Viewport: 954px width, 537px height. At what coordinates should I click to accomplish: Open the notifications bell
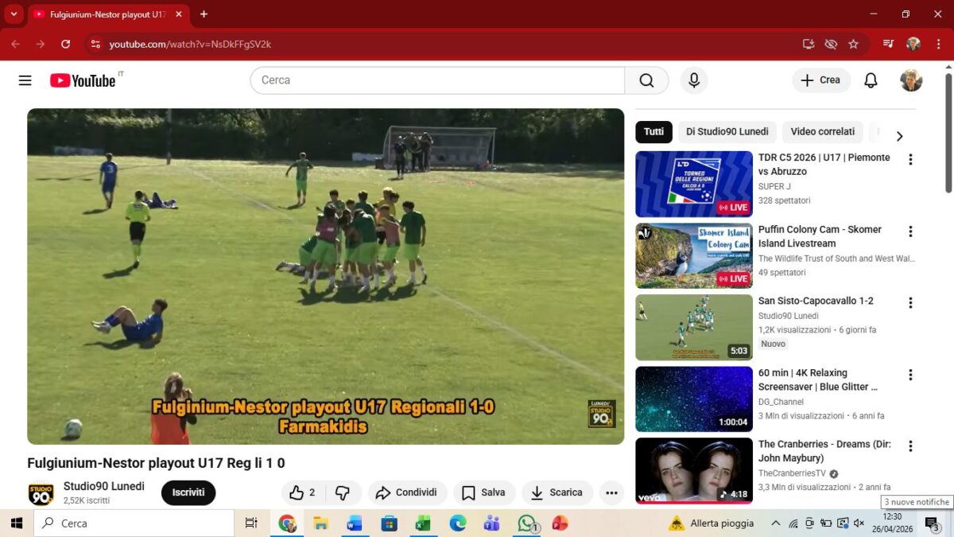[871, 80]
